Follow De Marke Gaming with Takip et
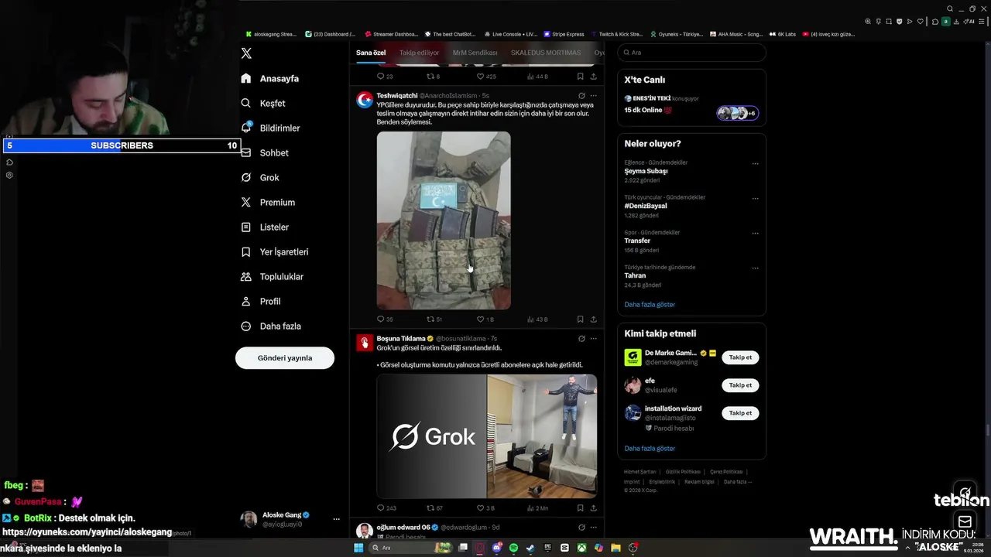This screenshot has height=557, width=991. (x=740, y=357)
